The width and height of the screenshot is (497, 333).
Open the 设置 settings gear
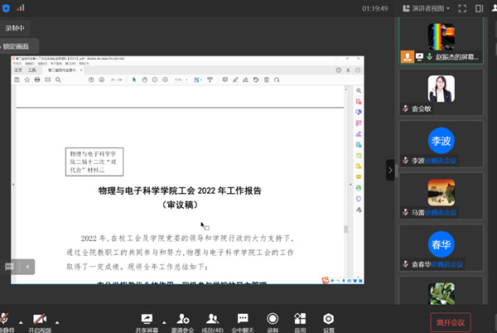(x=329, y=318)
